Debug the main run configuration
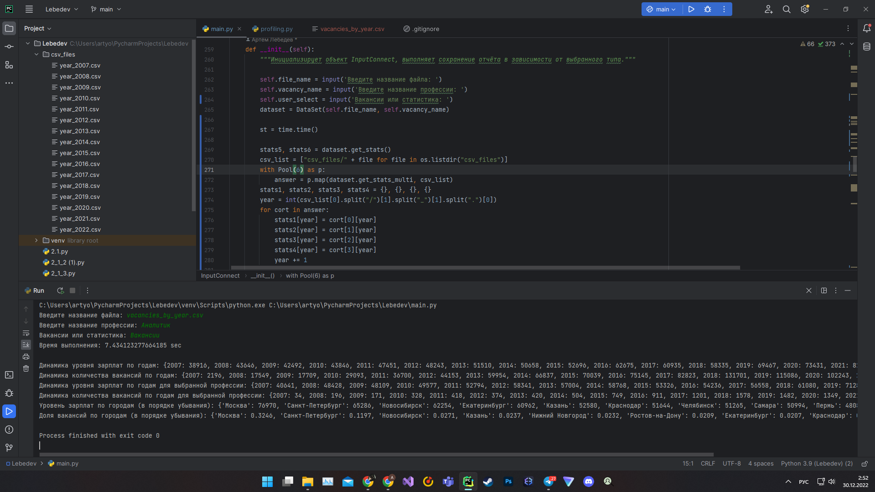This screenshot has width=875, height=492. point(708,9)
